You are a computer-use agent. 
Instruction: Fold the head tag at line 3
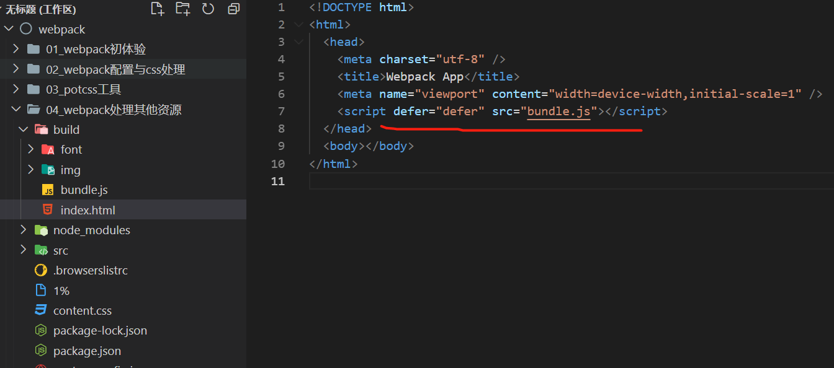(x=299, y=42)
